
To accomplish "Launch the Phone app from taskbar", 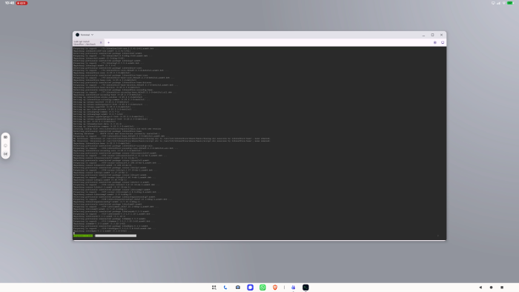I will coord(225,288).
